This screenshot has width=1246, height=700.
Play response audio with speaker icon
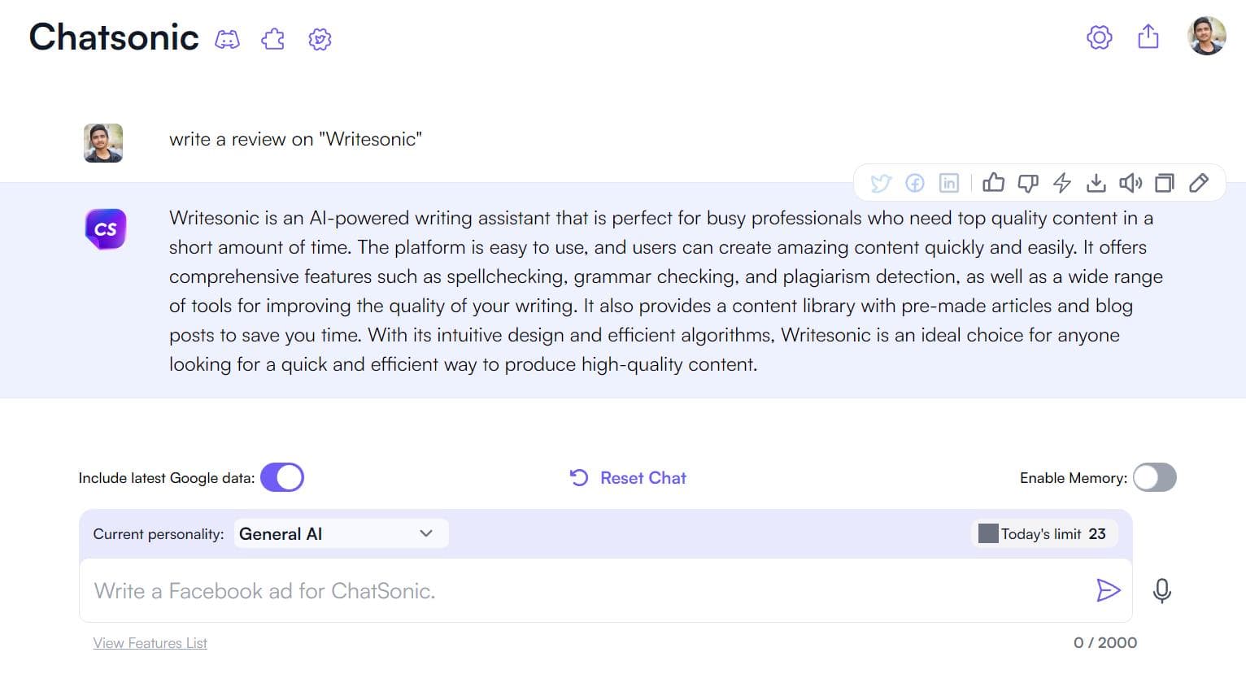click(1131, 183)
